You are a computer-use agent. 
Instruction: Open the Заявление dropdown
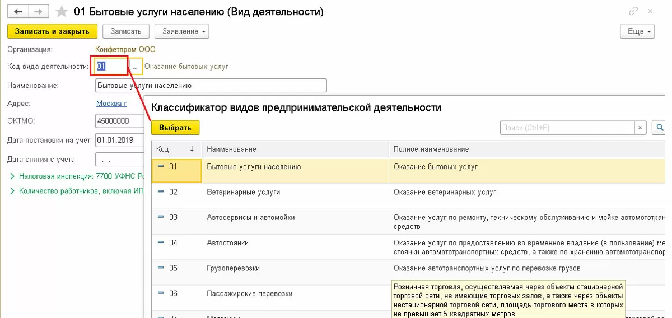181,31
